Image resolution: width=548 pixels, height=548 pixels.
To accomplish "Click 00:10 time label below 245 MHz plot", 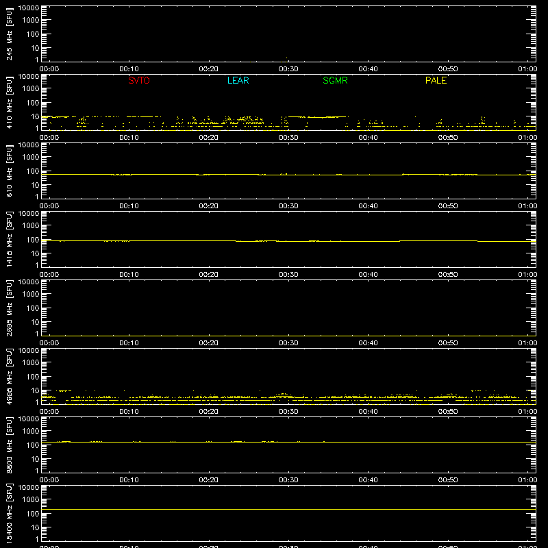I will tap(129, 69).
